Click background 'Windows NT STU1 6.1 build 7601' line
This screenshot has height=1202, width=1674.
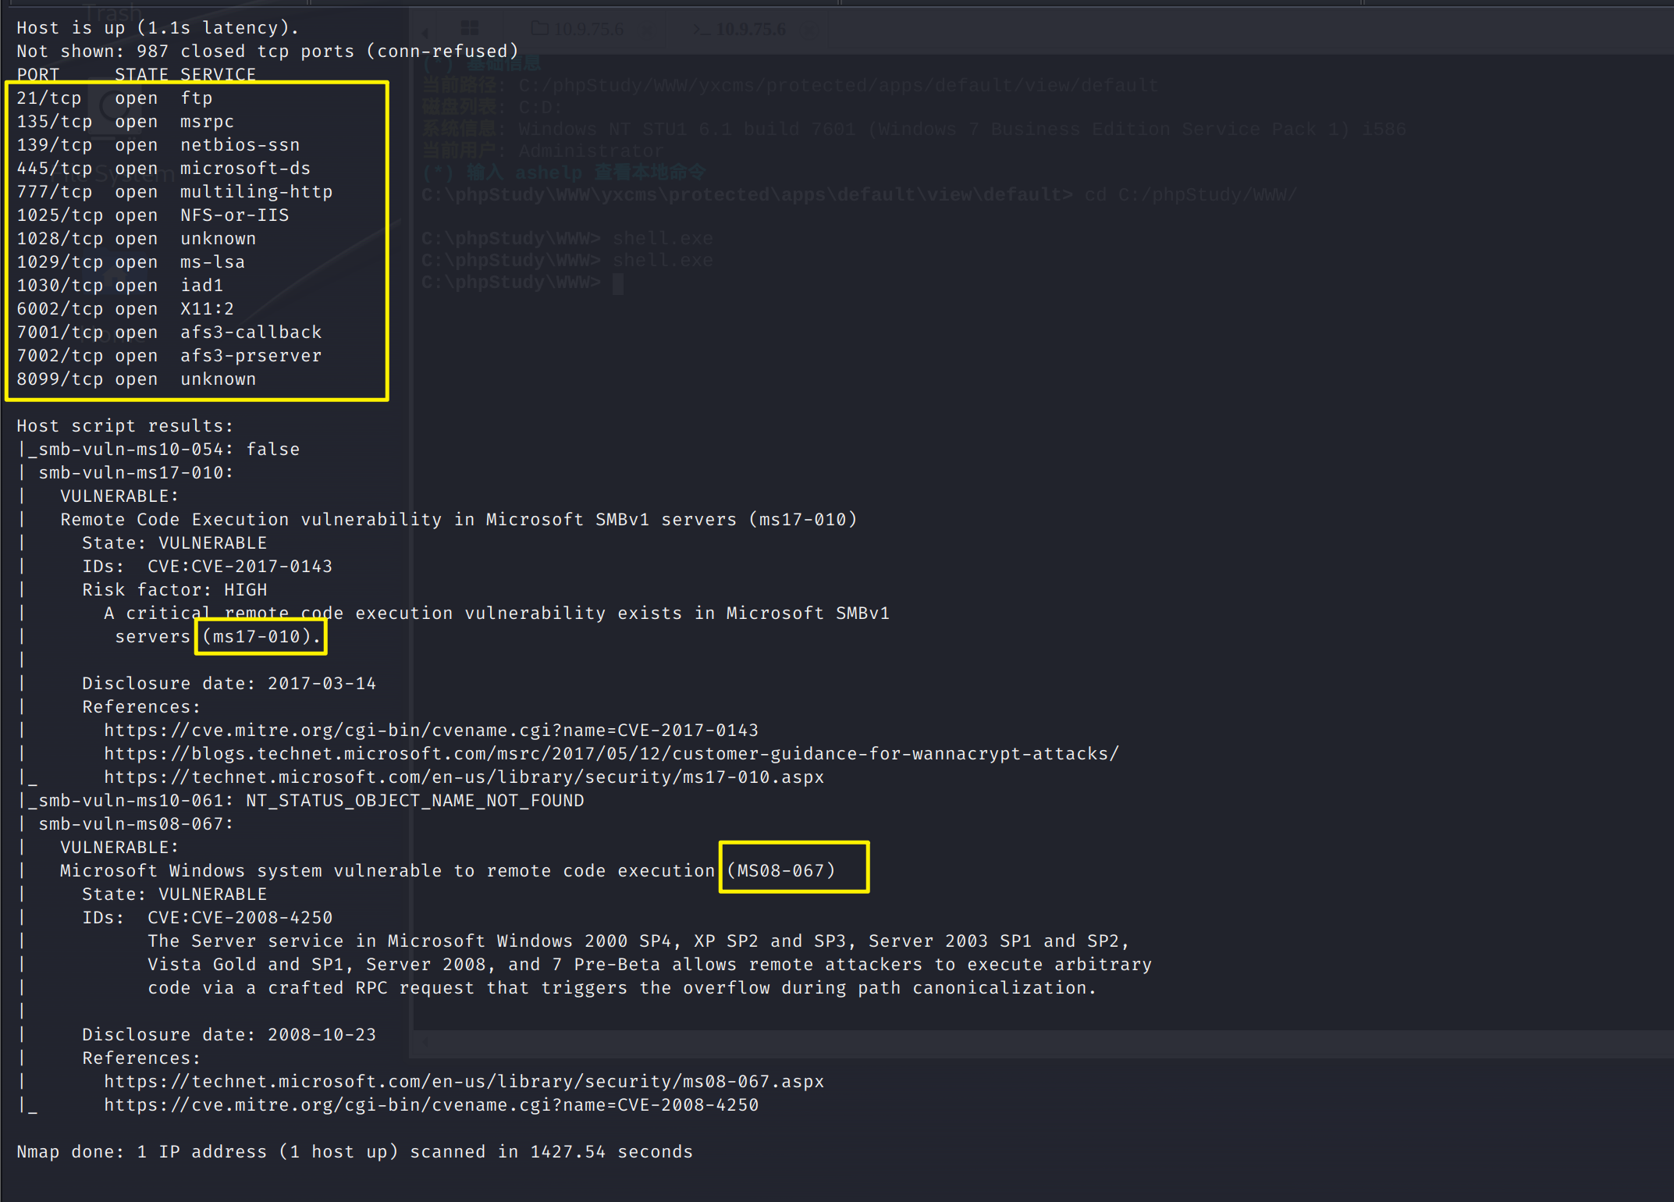(x=914, y=130)
